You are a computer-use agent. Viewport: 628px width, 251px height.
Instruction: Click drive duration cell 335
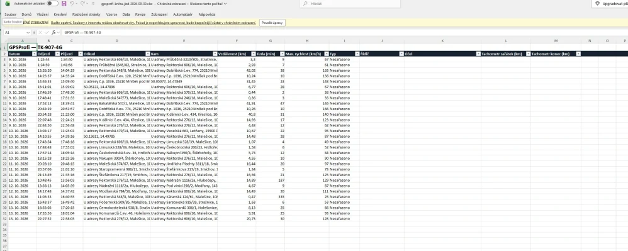[x=271, y=198]
